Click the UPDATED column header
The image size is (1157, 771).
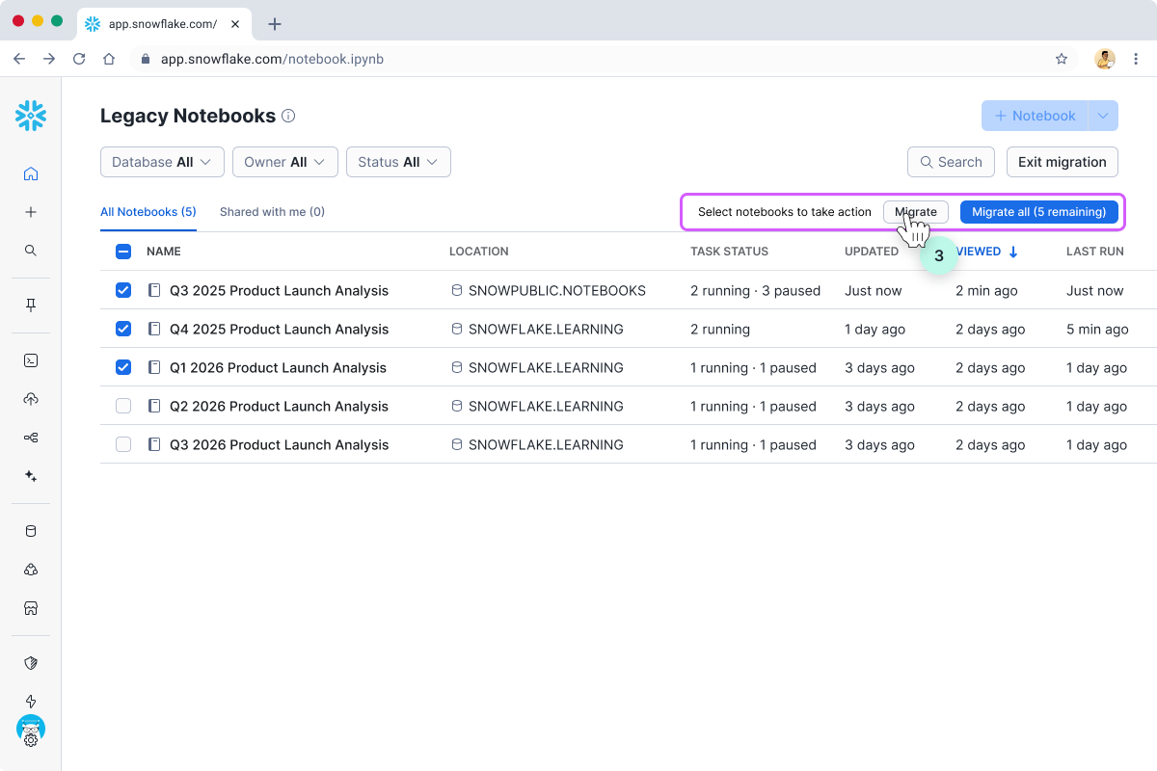872,252
